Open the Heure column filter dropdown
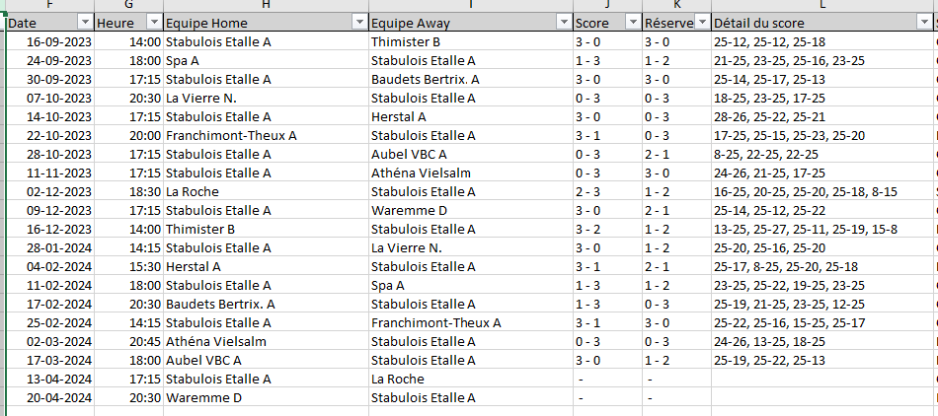This screenshot has width=938, height=416. (154, 23)
